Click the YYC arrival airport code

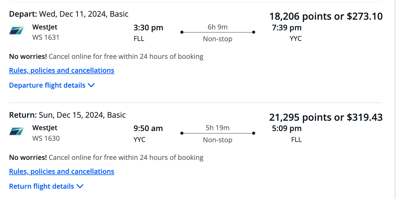coord(295,38)
